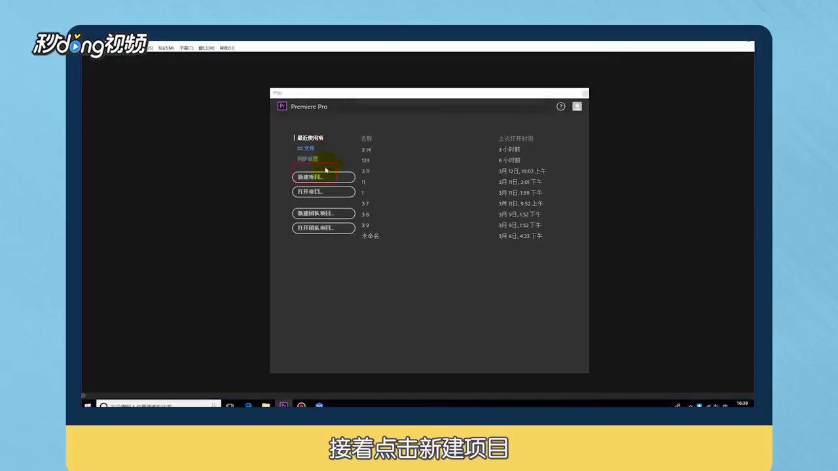Click 新建项目 to create a new project
This screenshot has height=471, width=838.
pyautogui.click(x=323, y=177)
